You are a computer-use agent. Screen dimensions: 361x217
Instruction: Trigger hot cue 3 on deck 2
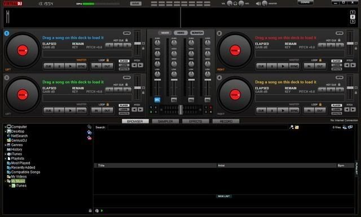(x=340, y=45)
